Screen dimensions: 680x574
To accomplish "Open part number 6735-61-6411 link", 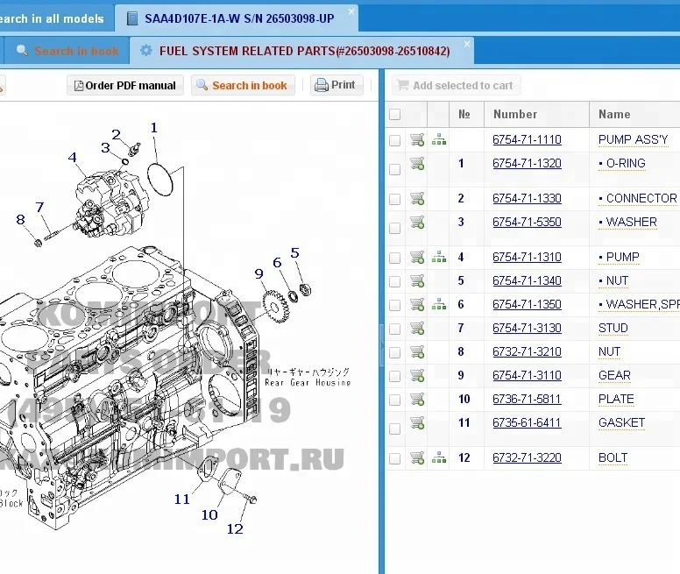I will tap(527, 422).
